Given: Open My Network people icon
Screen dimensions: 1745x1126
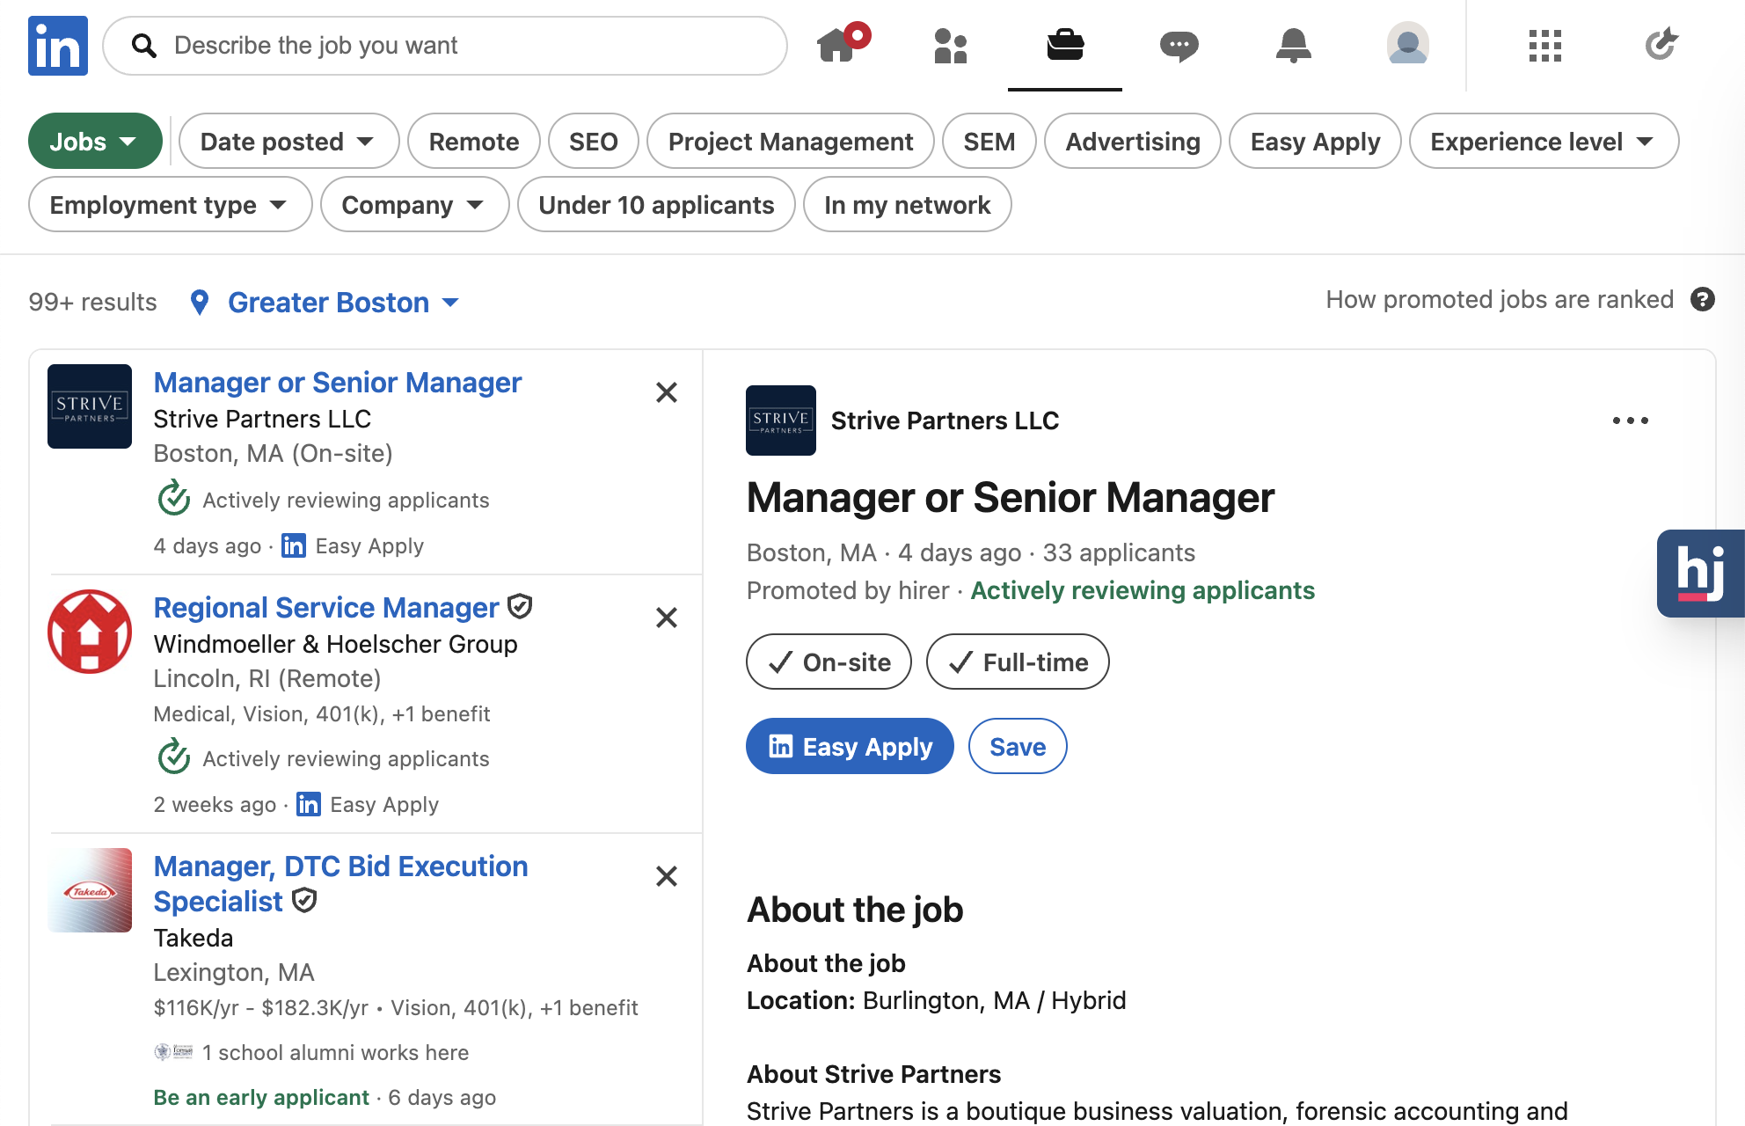Looking at the screenshot, I should [951, 45].
